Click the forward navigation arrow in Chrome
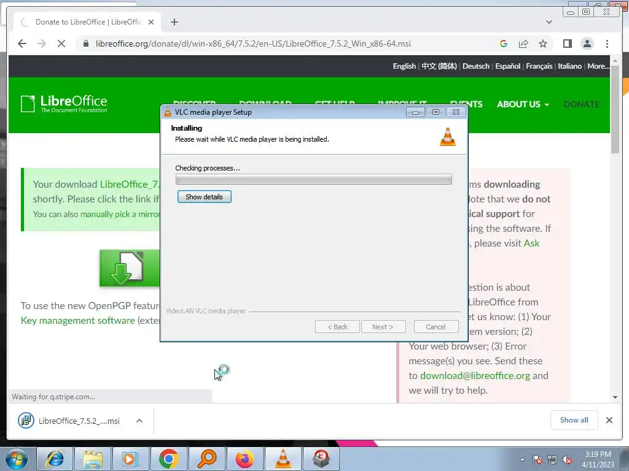 click(x=42, y=44)
